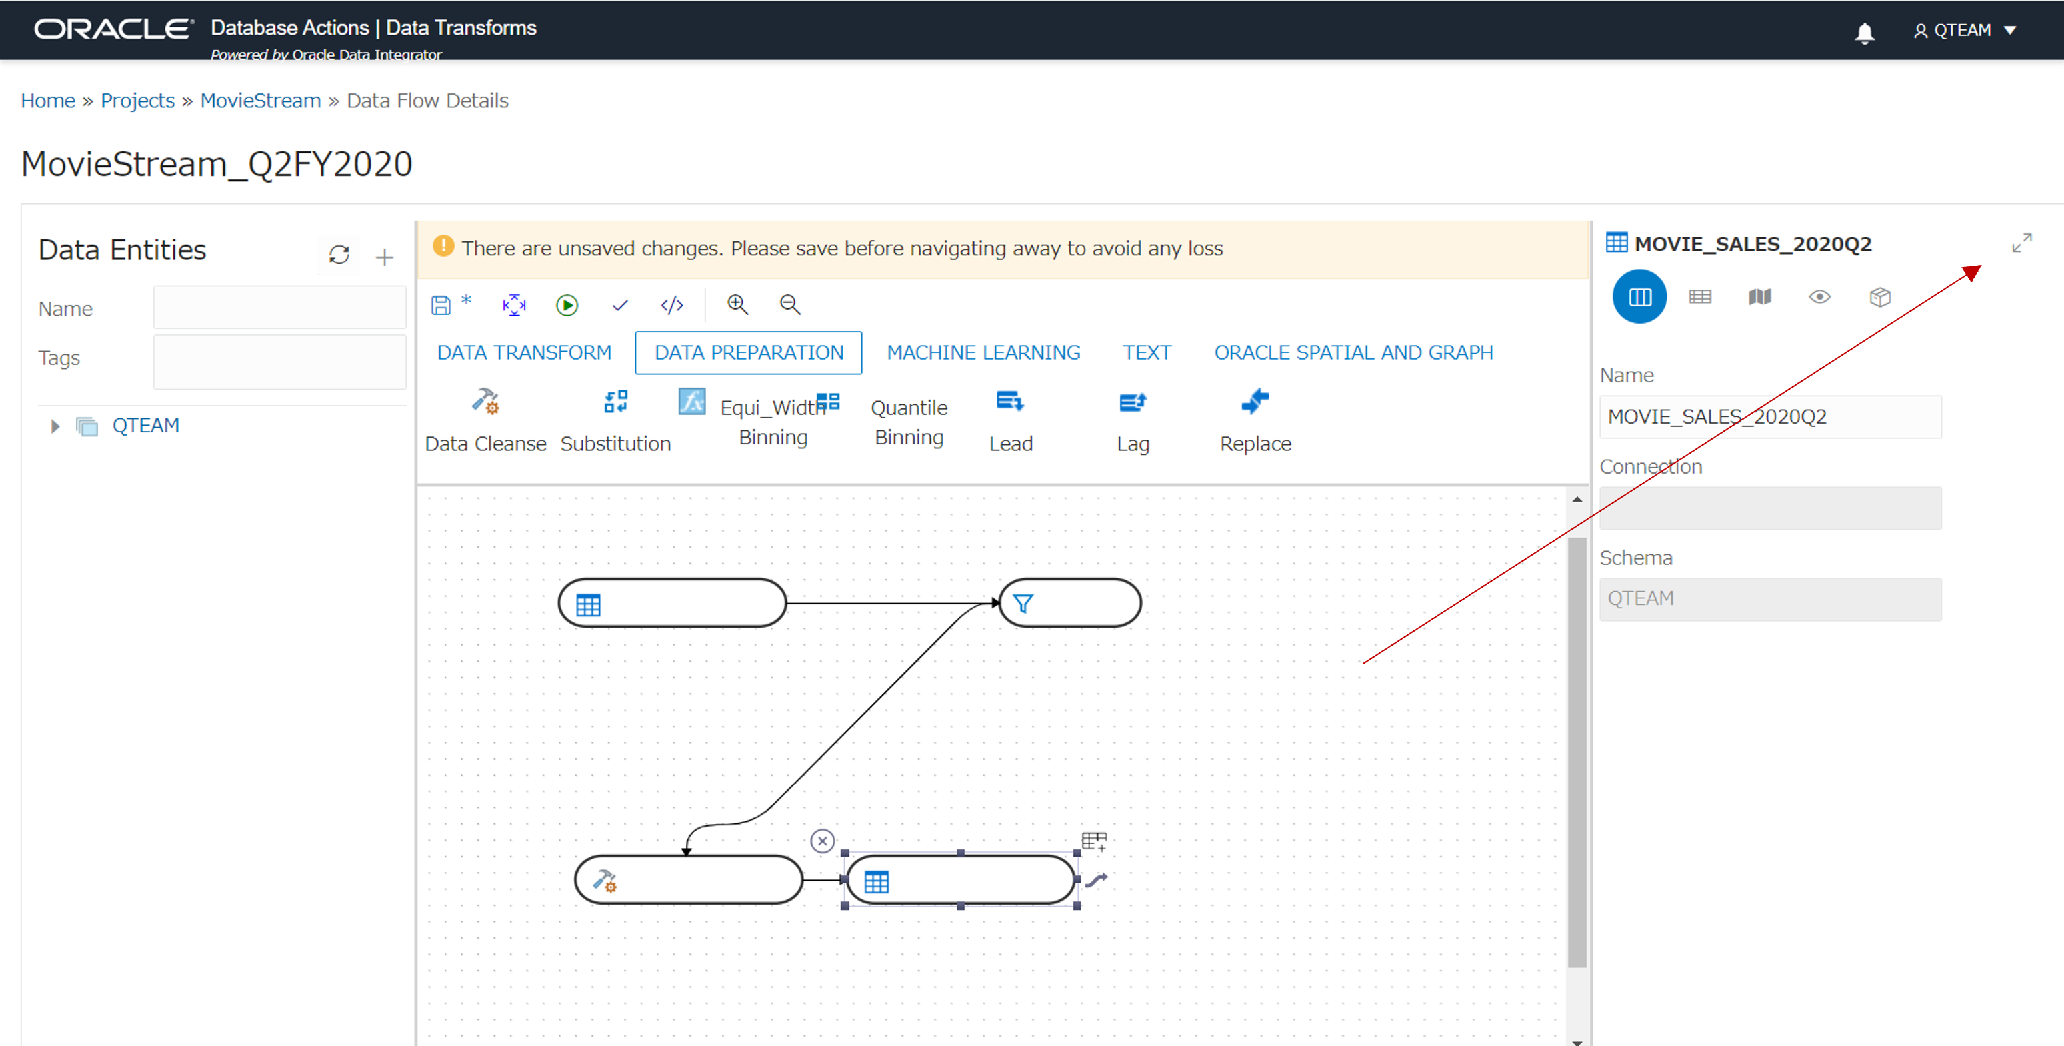The width and height of the screenshot is (2064, 1046).
Task: Click the canvas vertical scrollbar
Action: tap(1576, 752)
